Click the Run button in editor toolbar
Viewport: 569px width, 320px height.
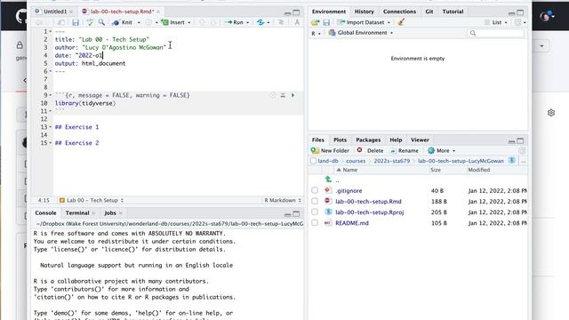click(x=234, y=22)
